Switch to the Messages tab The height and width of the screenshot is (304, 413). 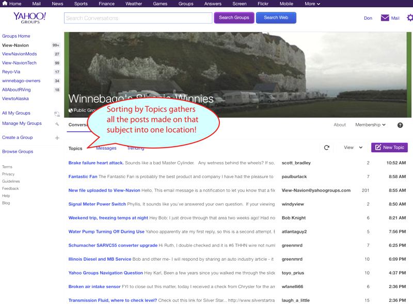(106, 148)
